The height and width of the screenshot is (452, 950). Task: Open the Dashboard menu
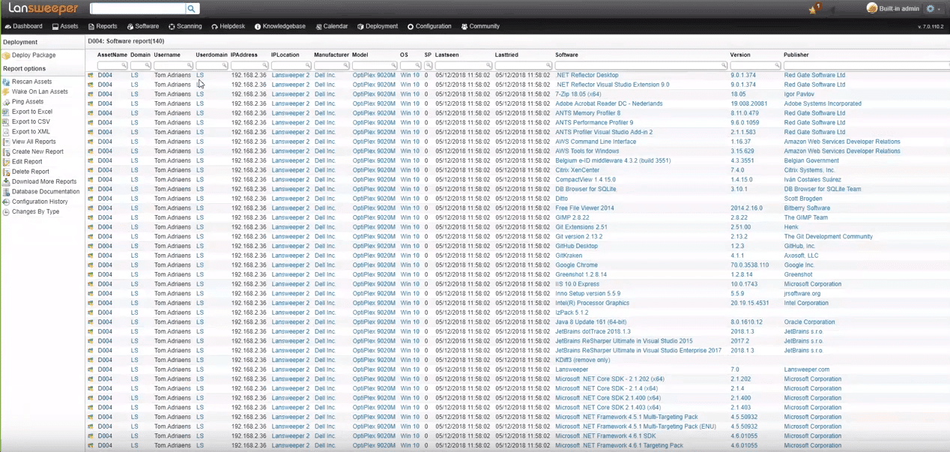pyautogui.click(x=23, y=26)
